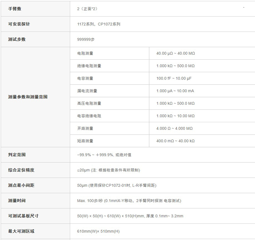Select the 测量时间 Max. 100步/秒 value

(129, 201)
